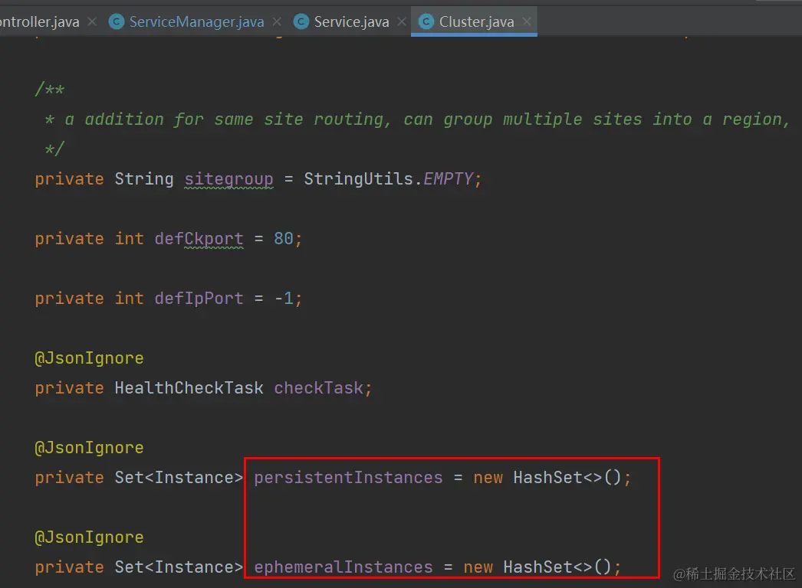Click the persistentInstances field name
The width and height of the screenshot is (802, 588).
[348, 478]
